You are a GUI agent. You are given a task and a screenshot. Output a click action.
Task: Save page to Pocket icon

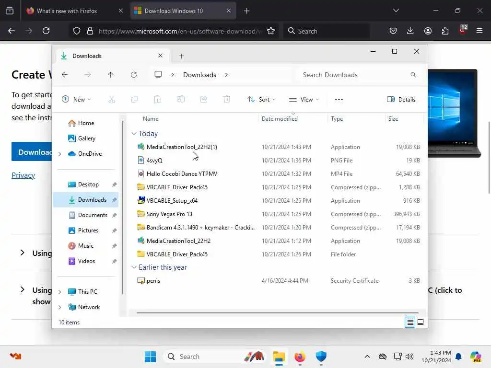tap(393, 31)
